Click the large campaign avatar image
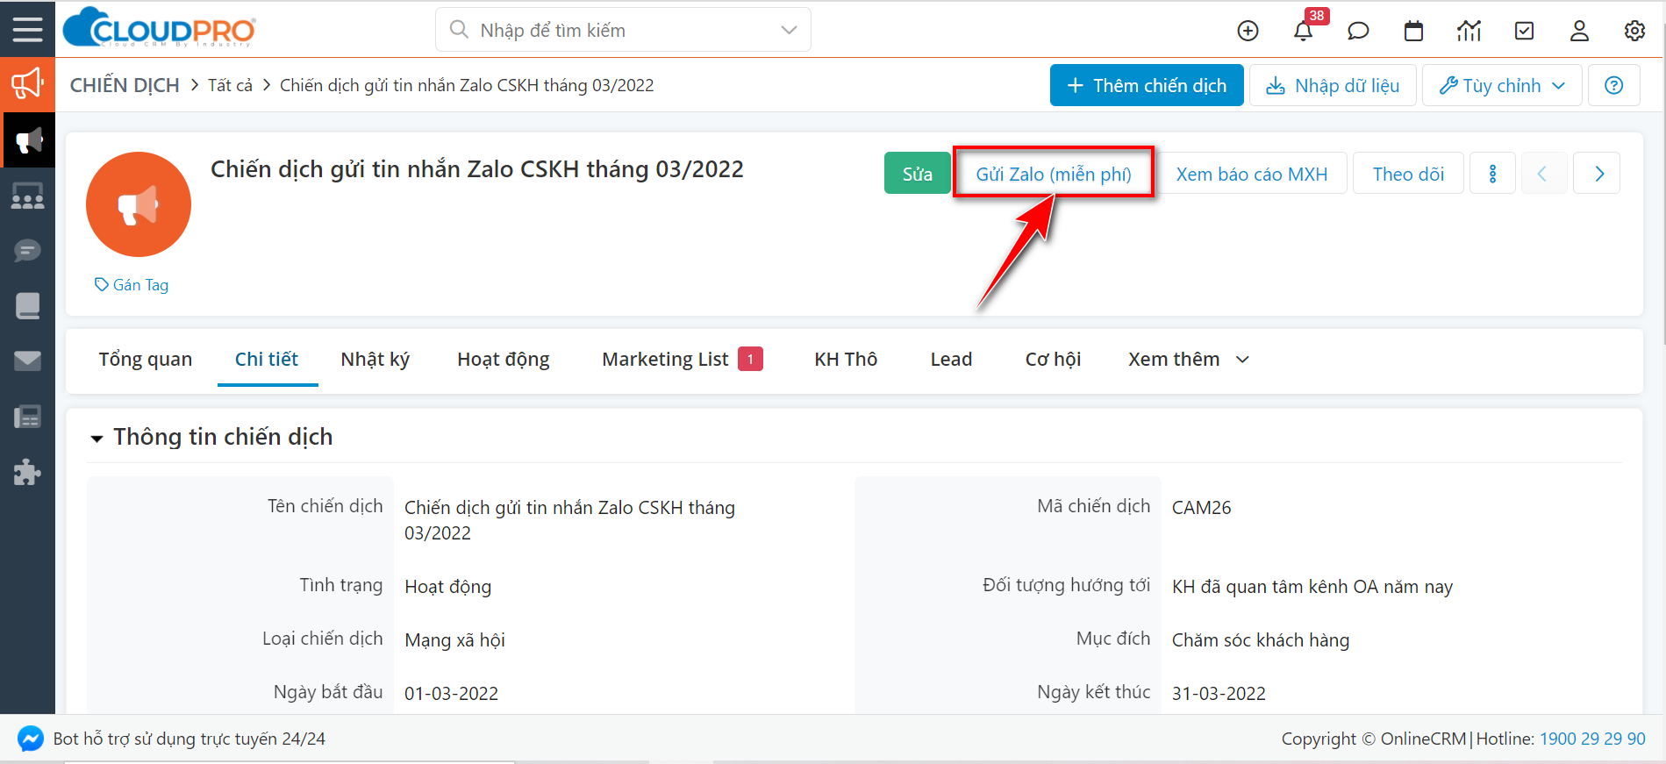Viewport: 1666px width, 764px height. click(x=138, y=204)
